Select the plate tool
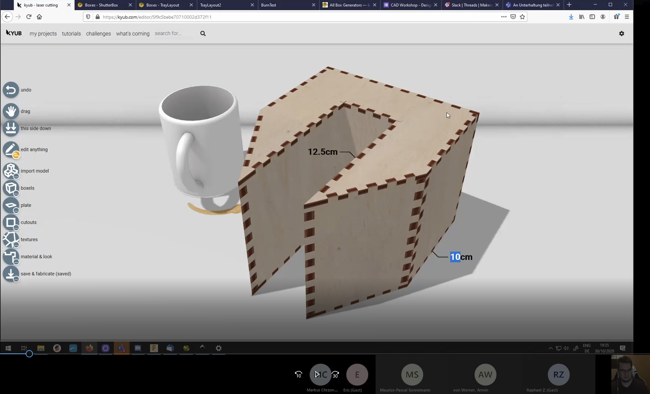 pyautogui.click(x=11, y=205)
